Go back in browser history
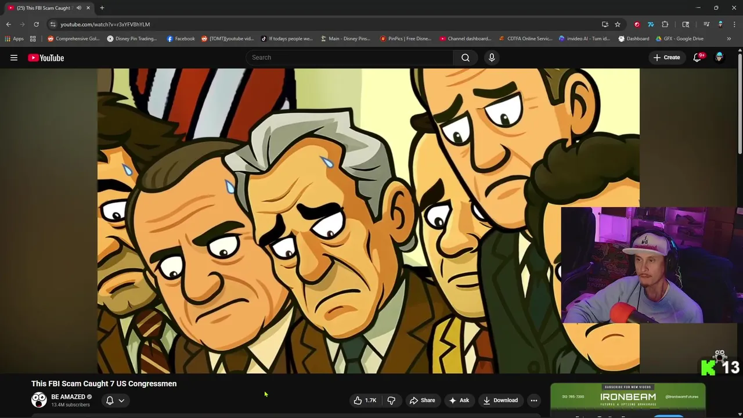The height and width of the screenshot is (418, 743). [x=8, y=24]
